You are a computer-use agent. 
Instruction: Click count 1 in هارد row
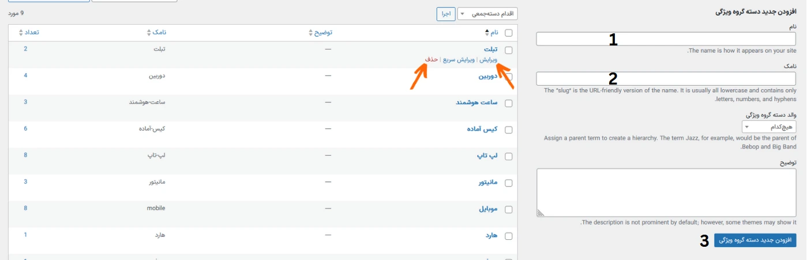point(25,234)
